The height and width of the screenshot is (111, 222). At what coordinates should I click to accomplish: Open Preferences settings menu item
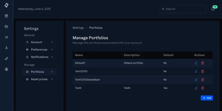click(x=40, y=49)
